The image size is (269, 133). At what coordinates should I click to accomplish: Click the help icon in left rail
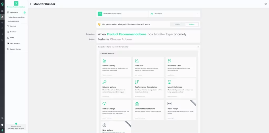pos(2,118)
